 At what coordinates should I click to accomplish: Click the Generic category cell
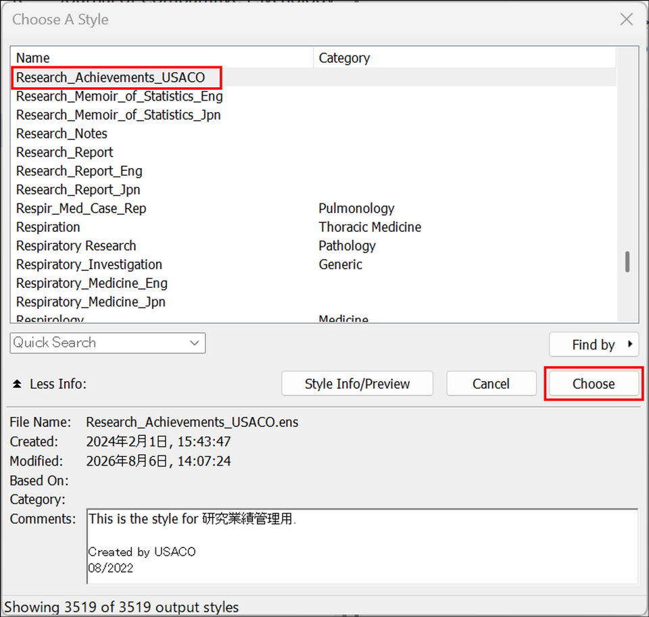[x=340, y=264]
